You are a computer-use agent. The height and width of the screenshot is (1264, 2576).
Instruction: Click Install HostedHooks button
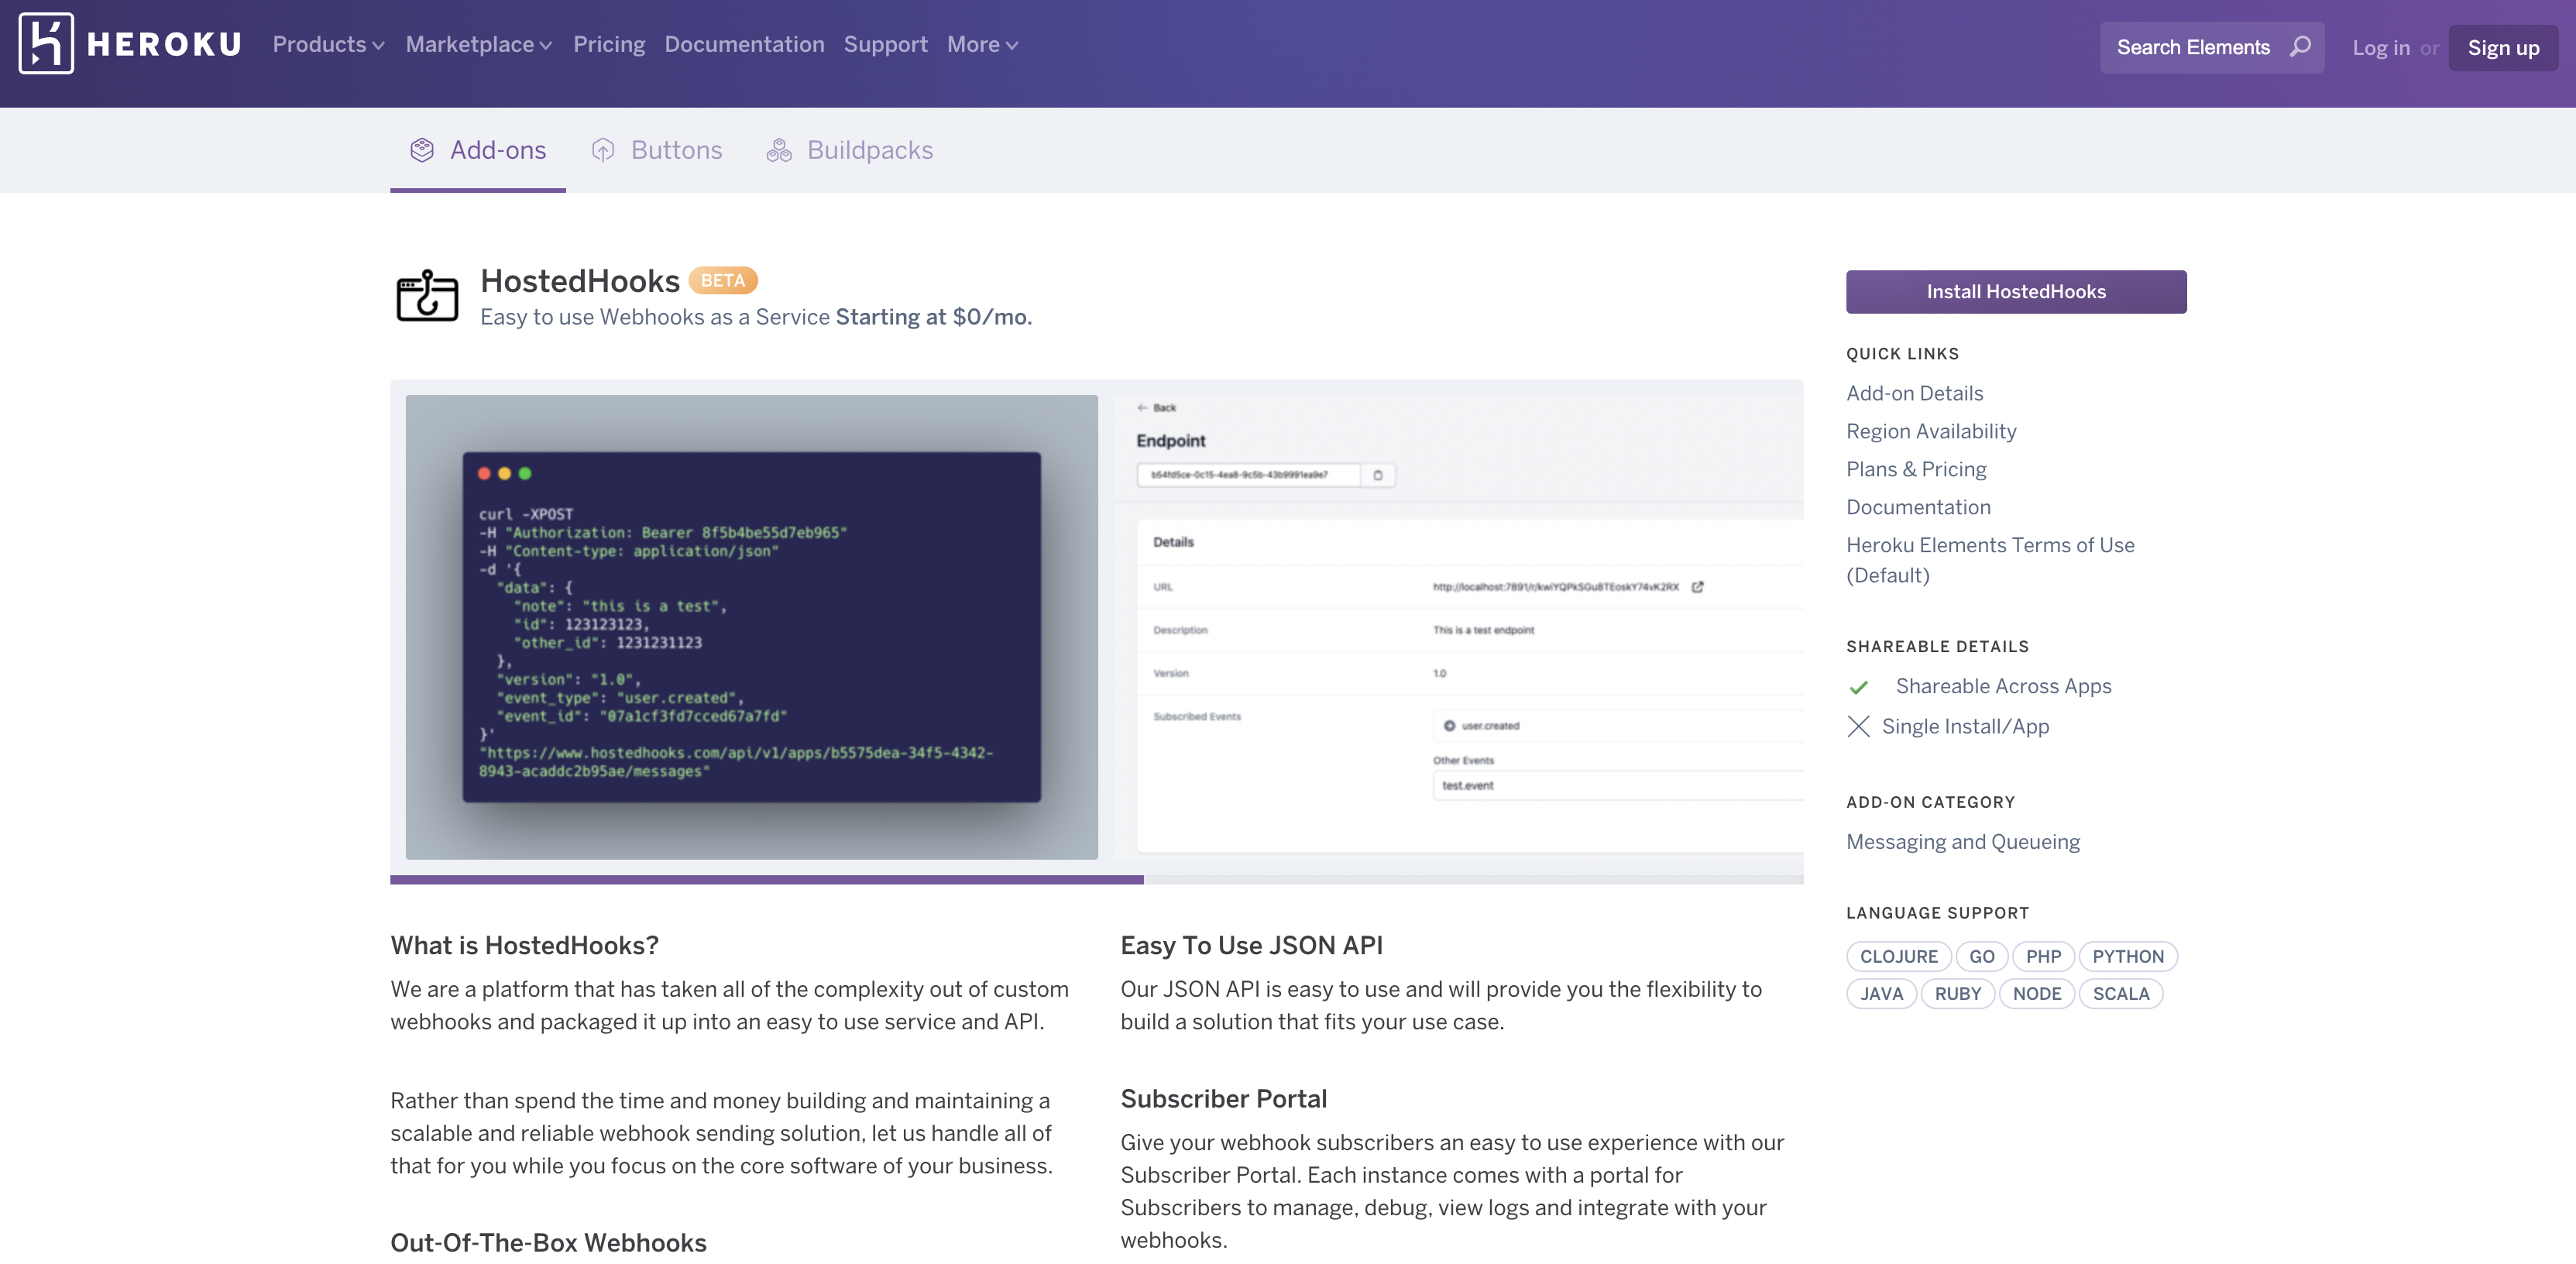point(2016,292)
